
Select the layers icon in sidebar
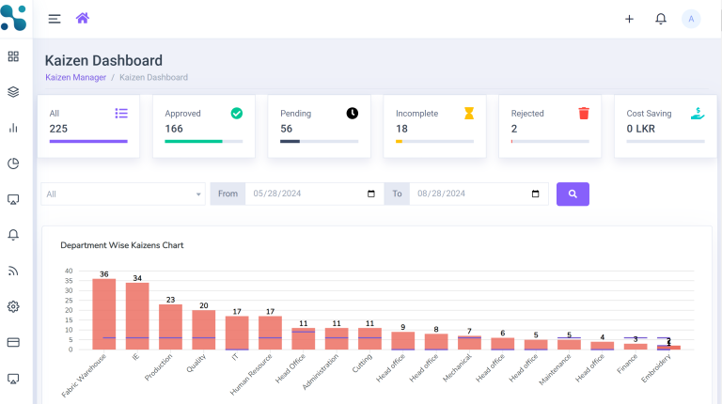(13, 92)
